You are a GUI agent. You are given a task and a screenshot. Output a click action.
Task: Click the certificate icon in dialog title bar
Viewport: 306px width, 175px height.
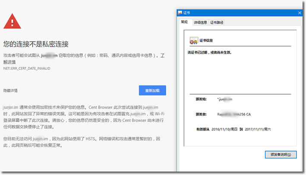tap(180, 13)
